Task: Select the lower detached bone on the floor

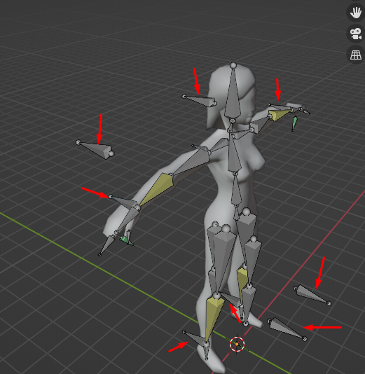Action: 287,328
